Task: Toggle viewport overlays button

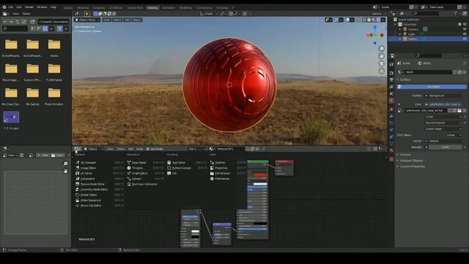Action: (347, 20)
